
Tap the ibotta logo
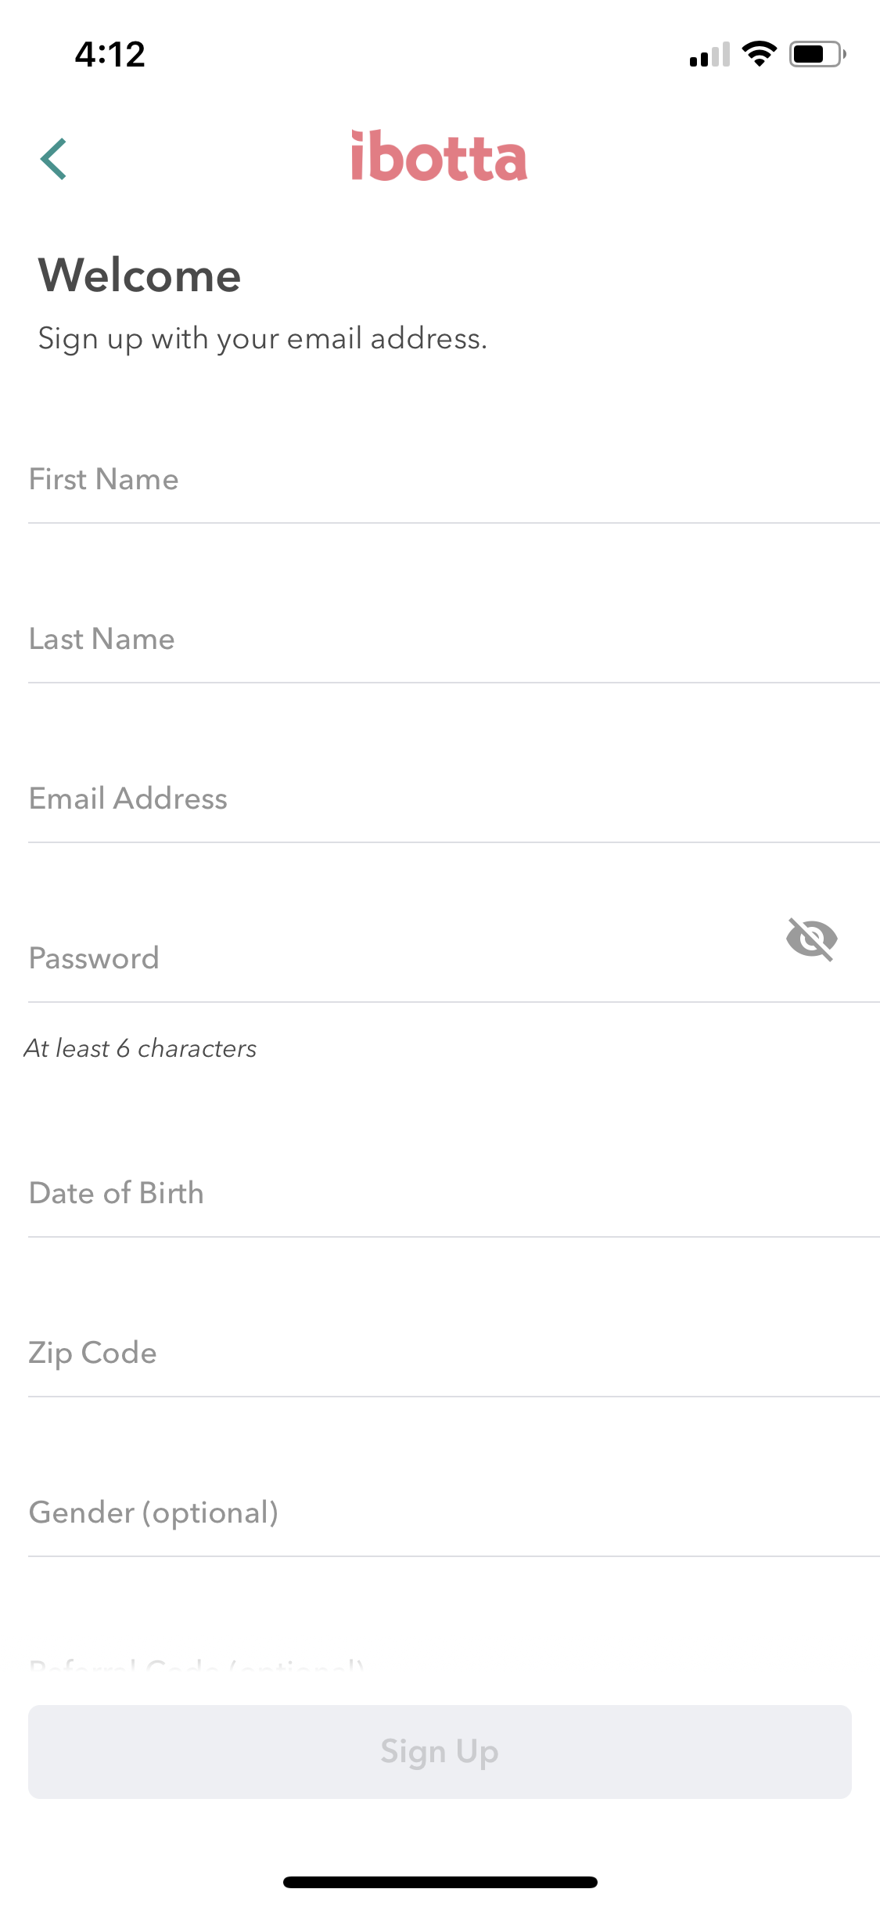(440, 156)
